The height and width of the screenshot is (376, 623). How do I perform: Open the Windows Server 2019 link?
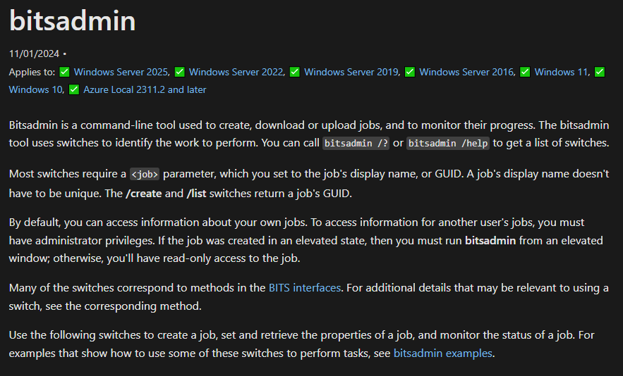351,73
